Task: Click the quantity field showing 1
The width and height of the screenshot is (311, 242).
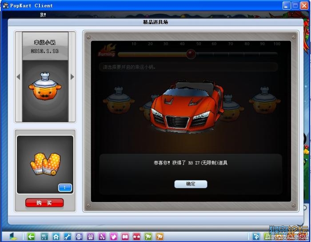Action: (65, 188)
